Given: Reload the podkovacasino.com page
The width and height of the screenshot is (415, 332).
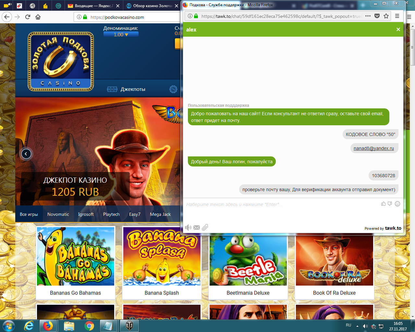Looking at the screenshot, I should click(28, 17).
